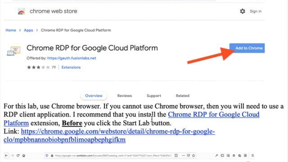Open the web store settings gear

[x=243, y=11]
